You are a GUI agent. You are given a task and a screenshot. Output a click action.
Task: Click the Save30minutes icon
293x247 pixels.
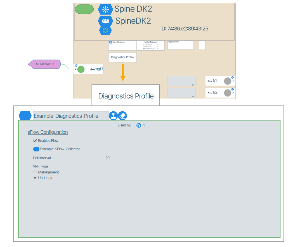pos(111,42)
